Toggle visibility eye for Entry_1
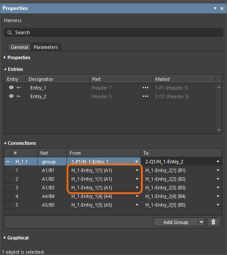 click(11, 87)
